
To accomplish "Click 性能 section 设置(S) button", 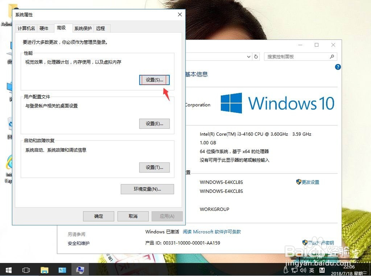I will tap(154, 80).
